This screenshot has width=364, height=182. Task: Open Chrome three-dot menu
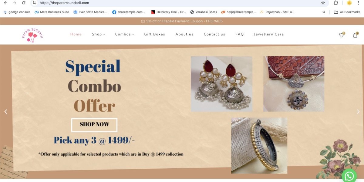click(x=359, y=3)
